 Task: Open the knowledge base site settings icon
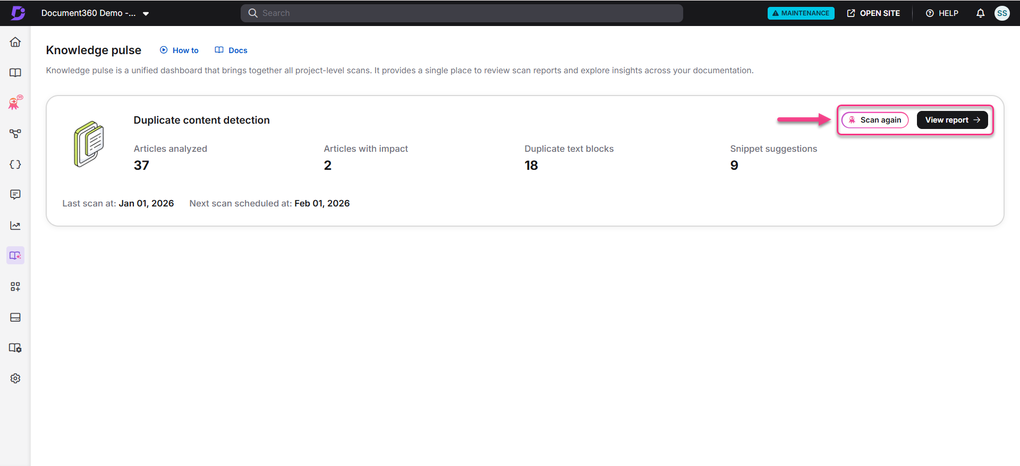point(15,348)
